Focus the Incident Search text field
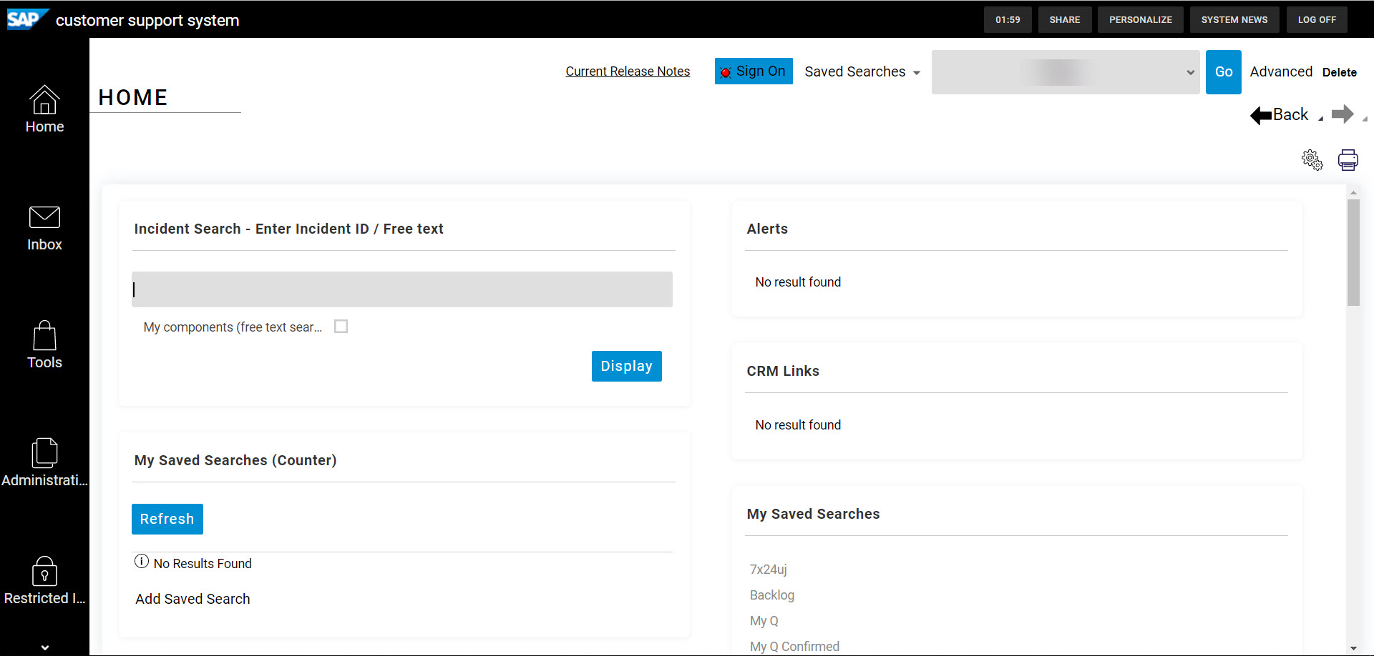Screen dimensions: 1374x656 (402, 289)
